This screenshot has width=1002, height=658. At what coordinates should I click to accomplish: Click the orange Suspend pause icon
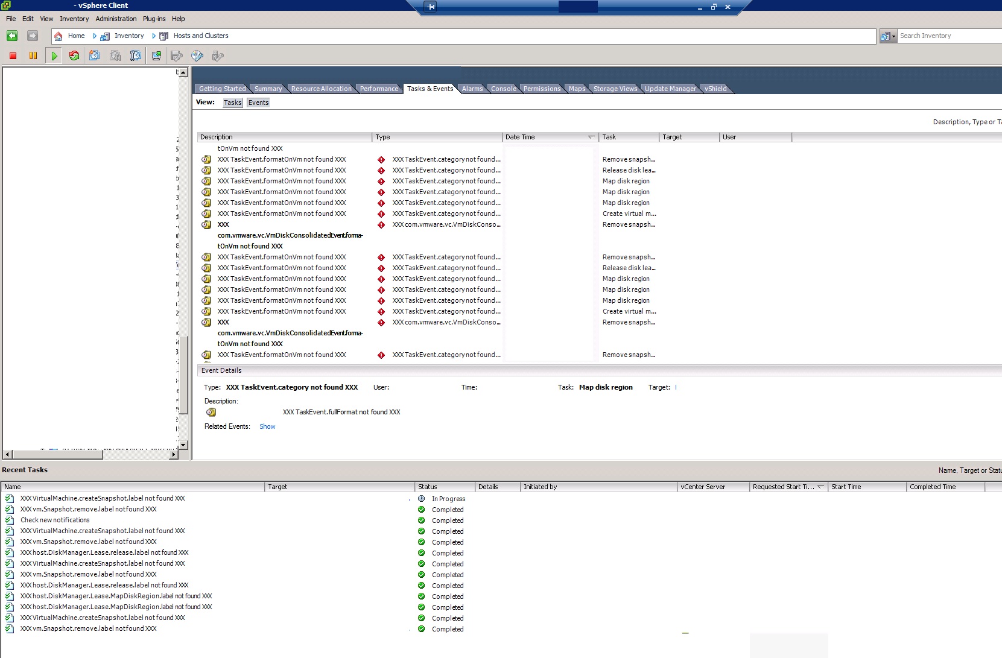pyautogui.click(x=33, y=55)
